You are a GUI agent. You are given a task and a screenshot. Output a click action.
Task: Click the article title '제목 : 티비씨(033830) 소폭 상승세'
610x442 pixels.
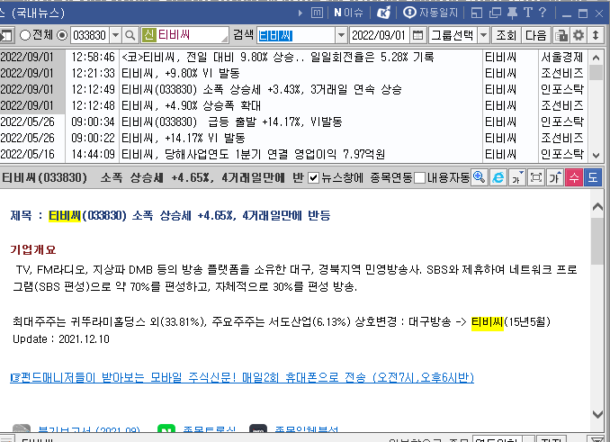pos(170,215)
